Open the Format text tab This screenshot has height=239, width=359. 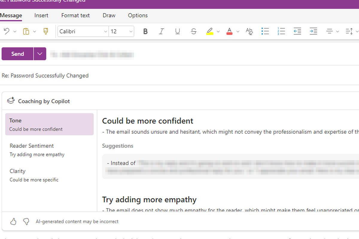click(75, 16)
